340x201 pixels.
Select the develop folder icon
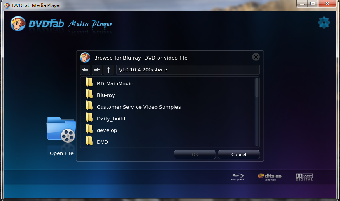[89, 130]
